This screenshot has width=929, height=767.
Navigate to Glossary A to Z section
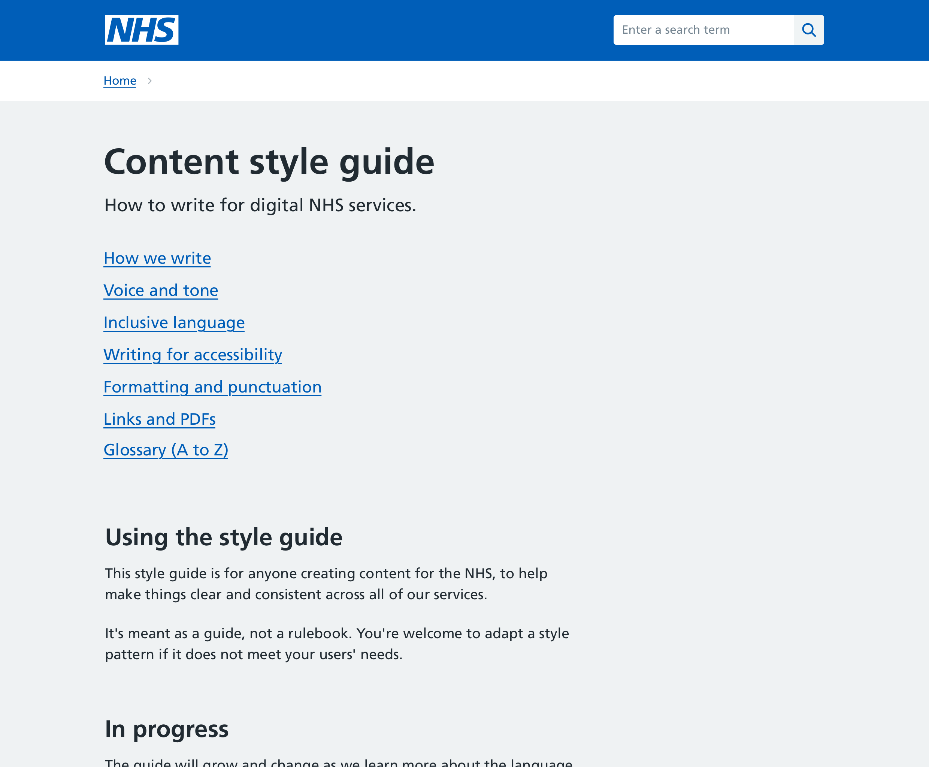(166, 450)
